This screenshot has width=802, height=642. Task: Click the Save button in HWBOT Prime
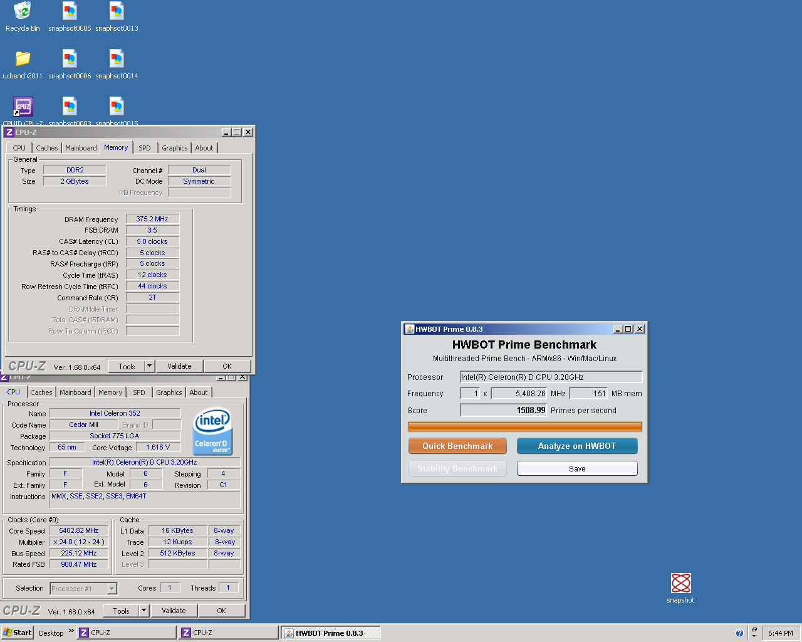(577, 468)
